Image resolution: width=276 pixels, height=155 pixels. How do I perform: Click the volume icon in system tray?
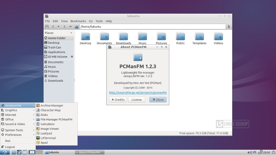click(249, 152)
